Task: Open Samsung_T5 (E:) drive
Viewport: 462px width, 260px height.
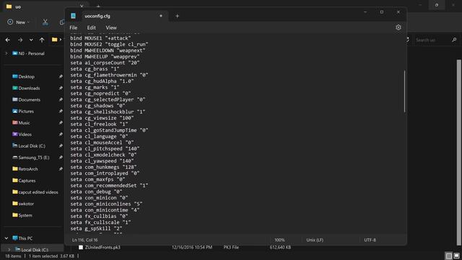Action: click(34, 157)
